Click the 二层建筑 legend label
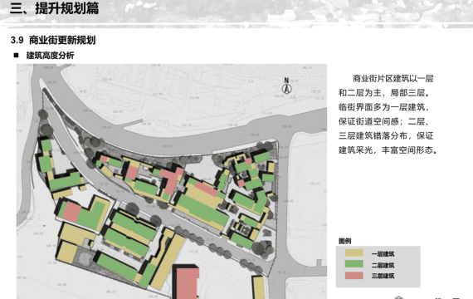 [x=383, y=265]
